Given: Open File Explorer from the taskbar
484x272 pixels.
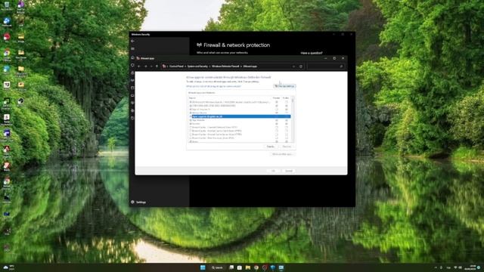Looking at the screenshot, I should (x=248, y=267).
